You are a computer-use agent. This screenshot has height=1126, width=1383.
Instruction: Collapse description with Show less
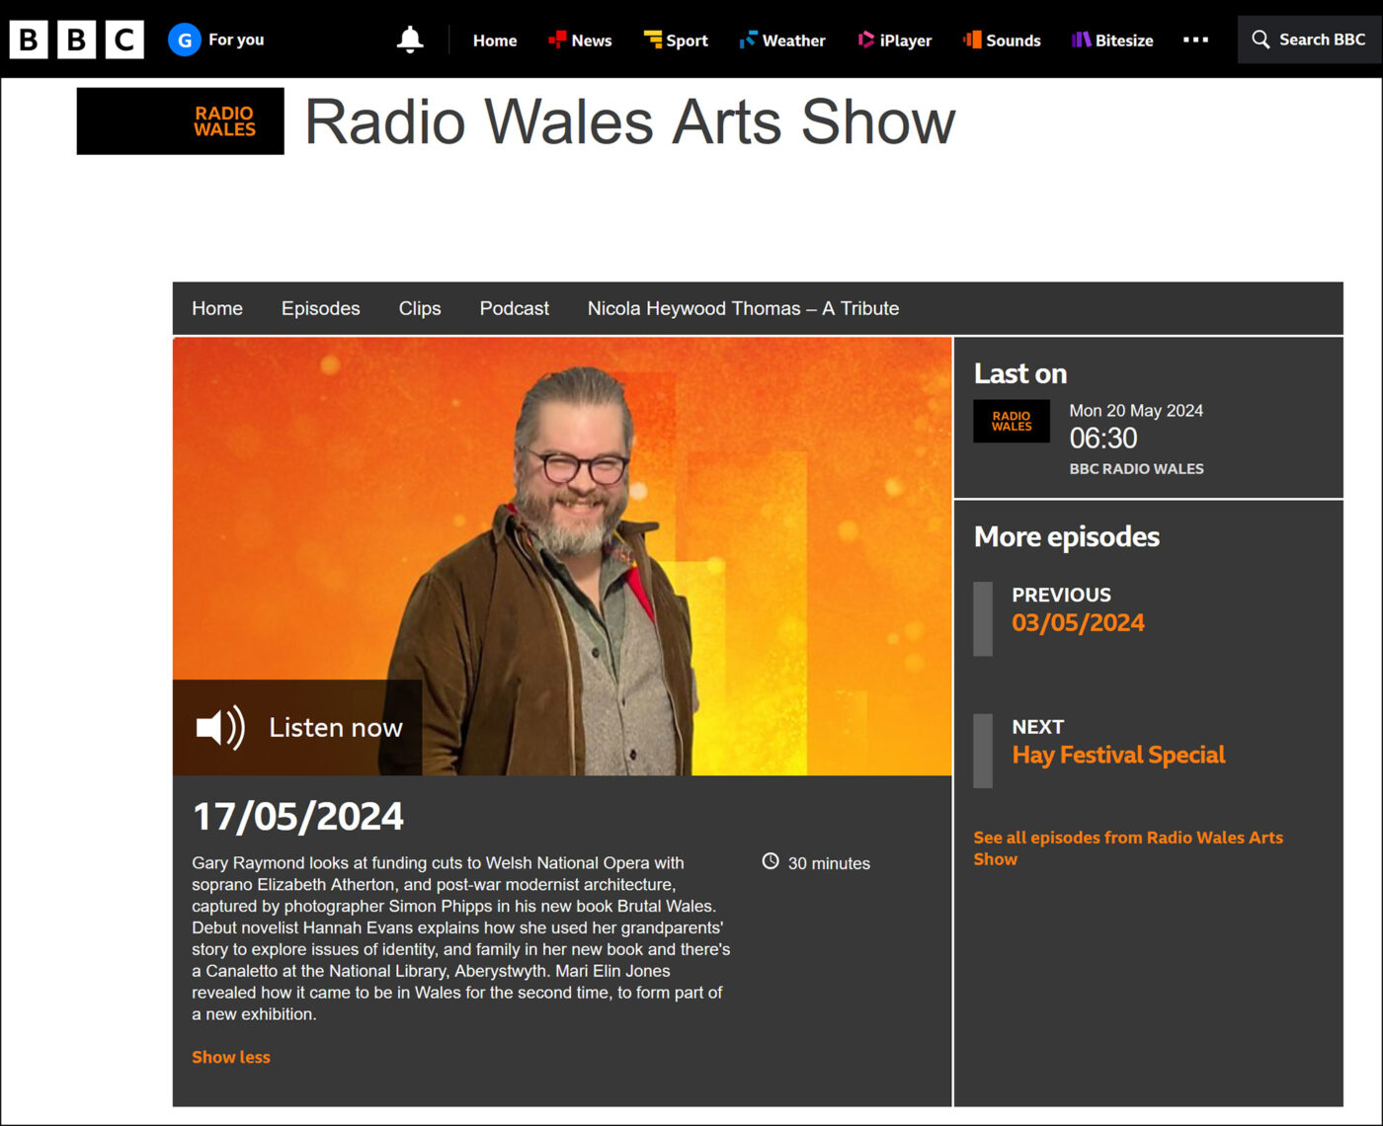click(231, 1057)
